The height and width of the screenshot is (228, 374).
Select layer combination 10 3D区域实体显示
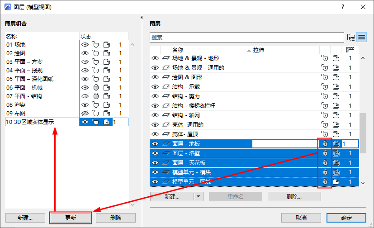[30, 122]
